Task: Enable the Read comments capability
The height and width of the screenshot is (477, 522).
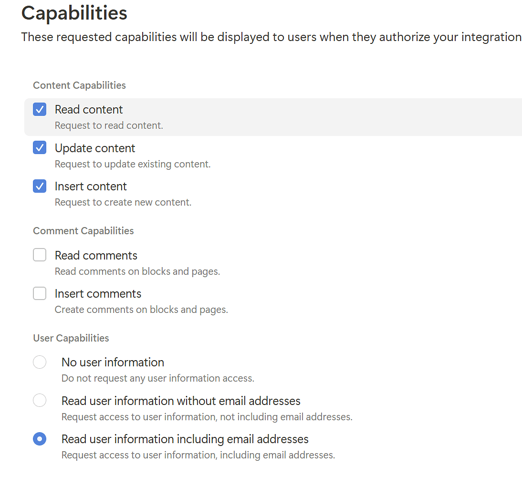Action: pos(40,255)
